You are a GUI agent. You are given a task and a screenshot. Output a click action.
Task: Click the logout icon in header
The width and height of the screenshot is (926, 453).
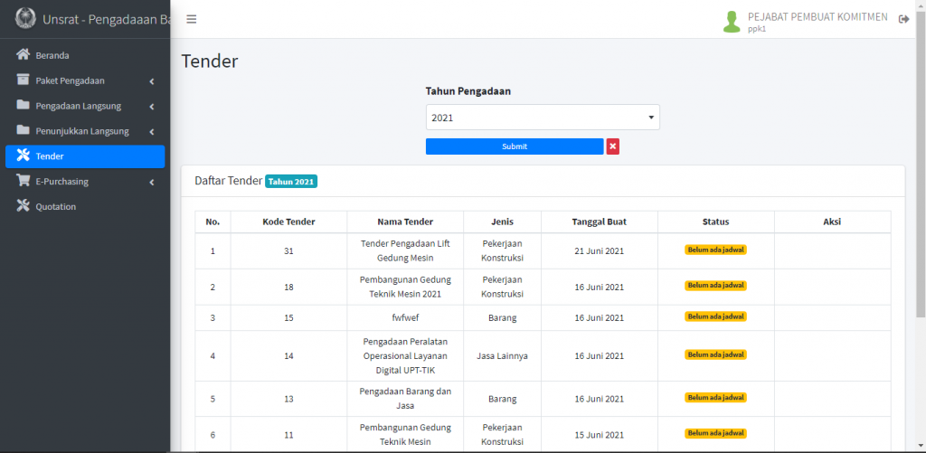click(x=903, y=20)
